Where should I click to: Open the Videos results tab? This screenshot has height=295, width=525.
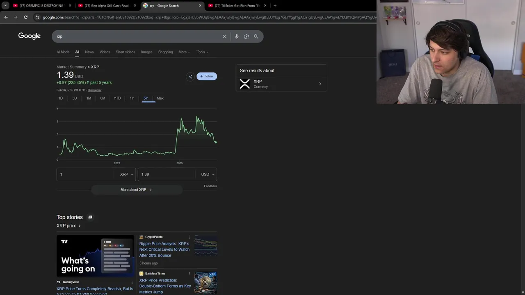click(x=105, y=52)
